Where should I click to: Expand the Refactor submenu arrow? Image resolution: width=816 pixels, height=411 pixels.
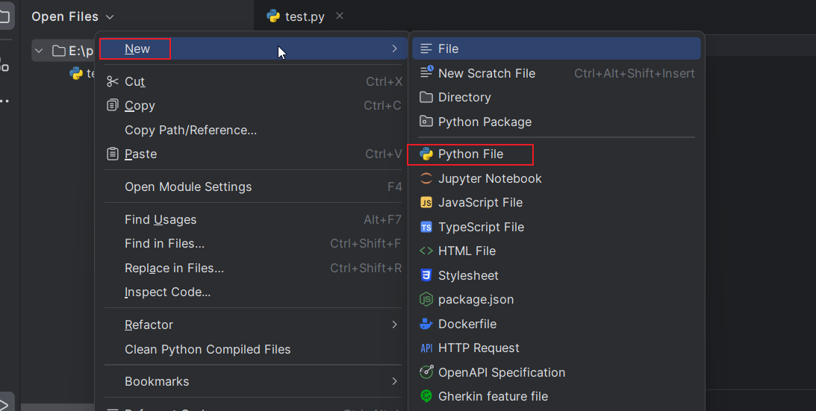[394, 324]
